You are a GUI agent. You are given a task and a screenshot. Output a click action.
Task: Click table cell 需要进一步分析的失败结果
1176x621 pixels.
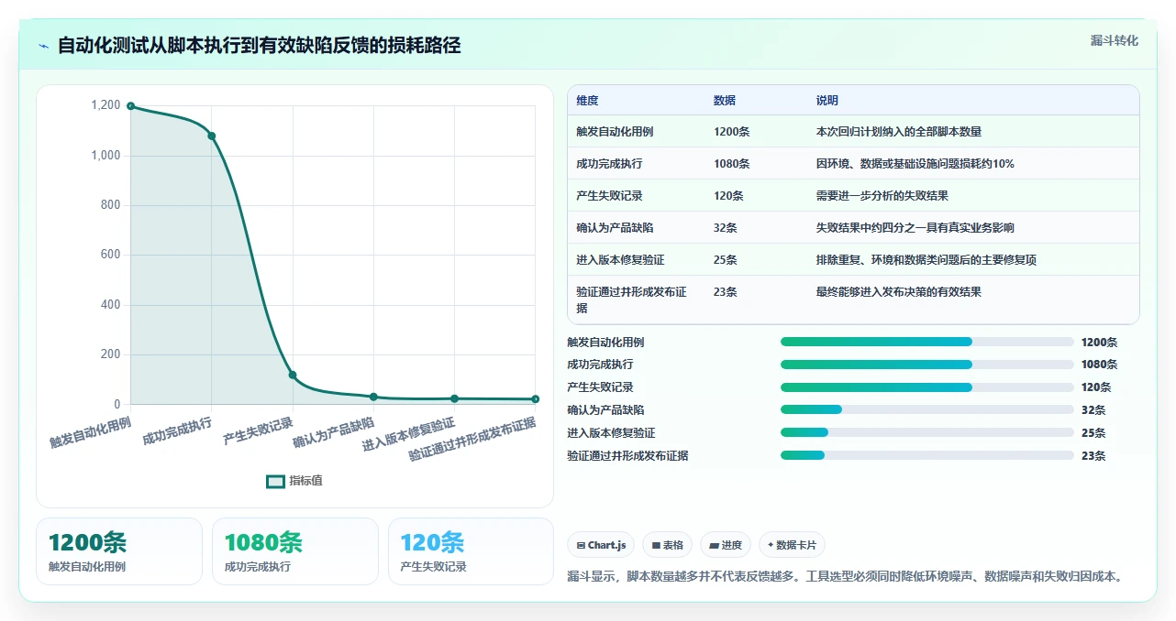pos(882,195)
